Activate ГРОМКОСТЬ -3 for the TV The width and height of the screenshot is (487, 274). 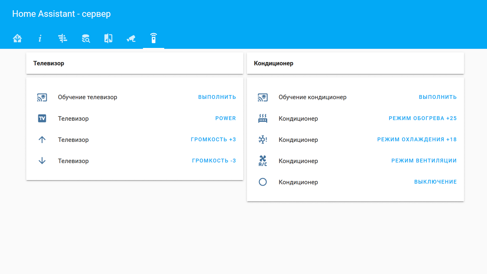[214, 161]
